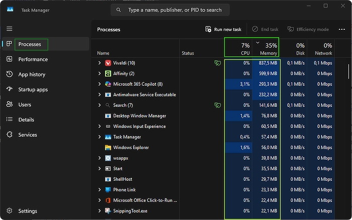
Task: Click the 1,6% CPU value for Windows Explorer
Action: 245,148
